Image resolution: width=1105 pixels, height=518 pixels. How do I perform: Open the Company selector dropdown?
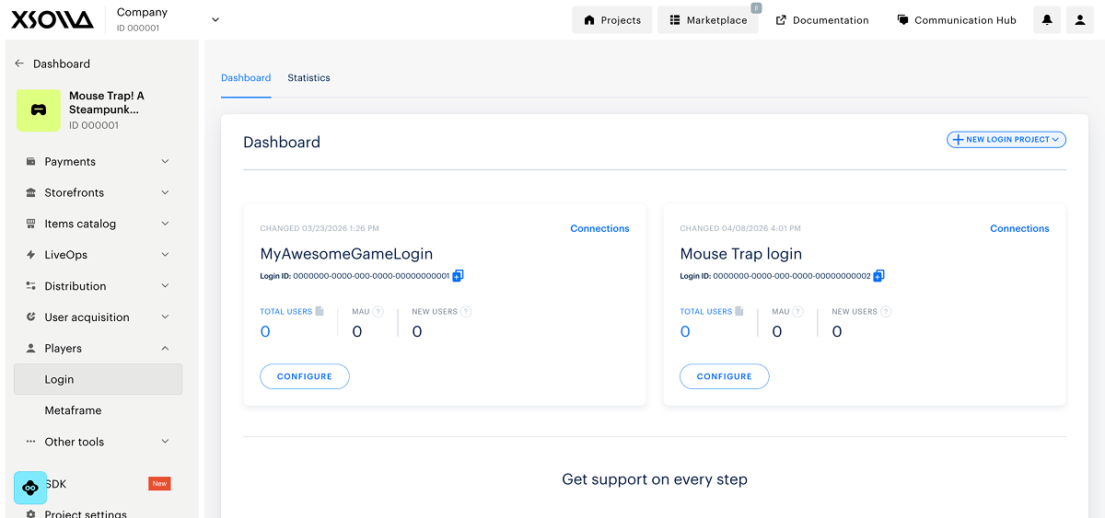[215, 19]
